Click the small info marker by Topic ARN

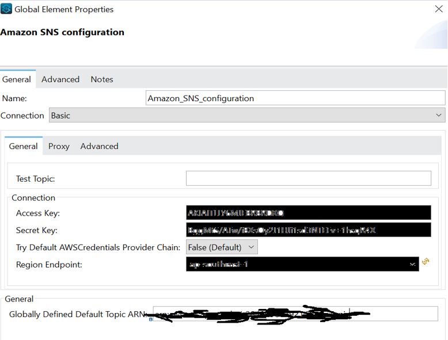[151, 319]
